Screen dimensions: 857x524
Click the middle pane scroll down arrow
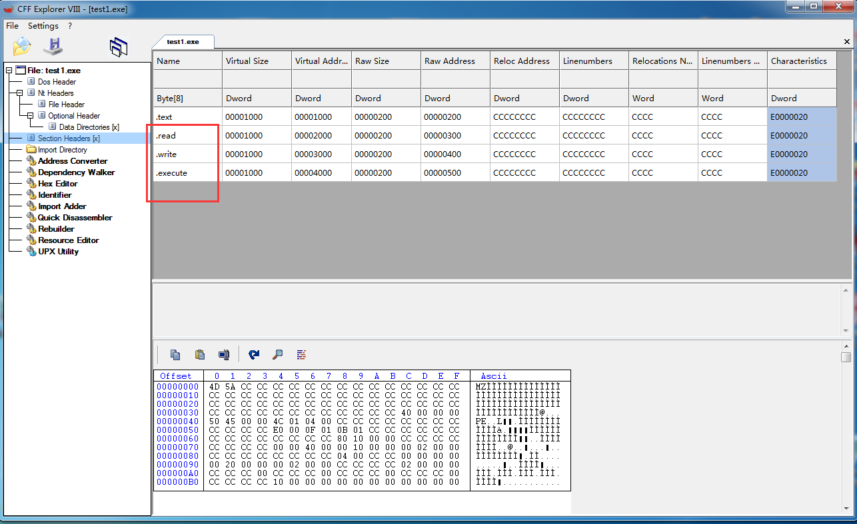coord(846,332)
